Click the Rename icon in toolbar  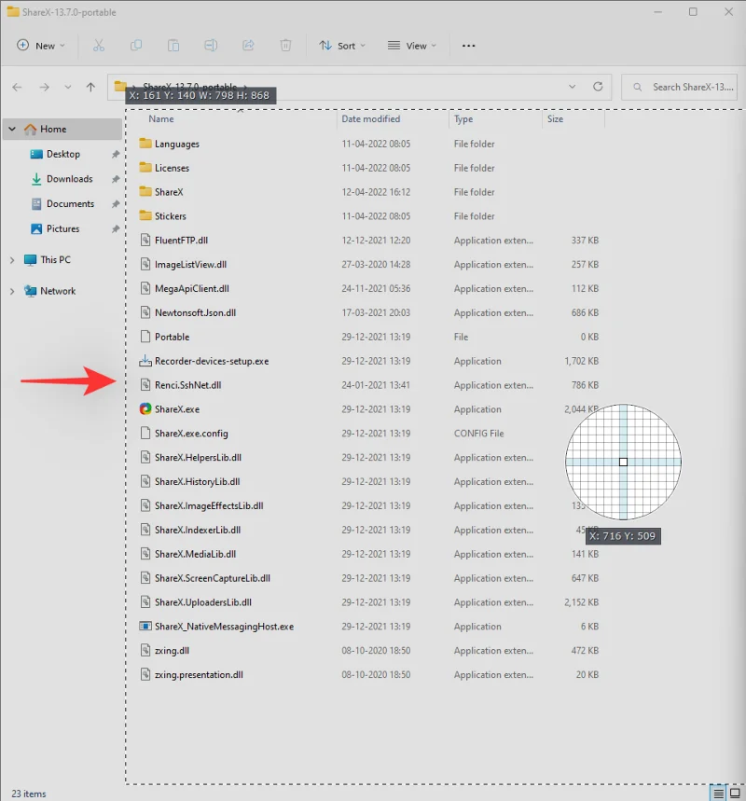coord(211,45)
